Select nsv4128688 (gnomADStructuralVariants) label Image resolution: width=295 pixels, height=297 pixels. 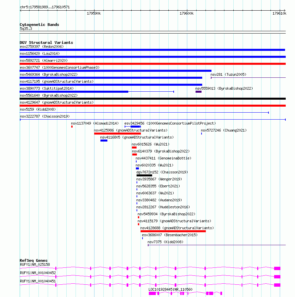[177, 228]
